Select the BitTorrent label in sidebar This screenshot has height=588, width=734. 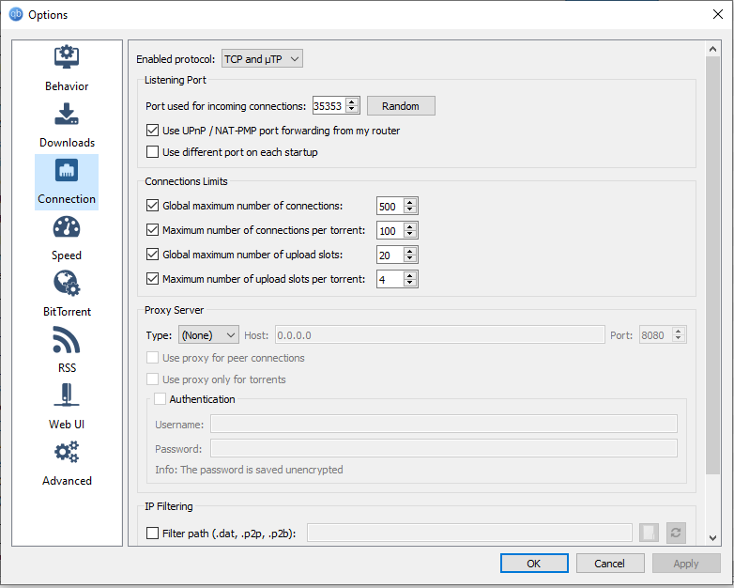click(x=67, y=312)
